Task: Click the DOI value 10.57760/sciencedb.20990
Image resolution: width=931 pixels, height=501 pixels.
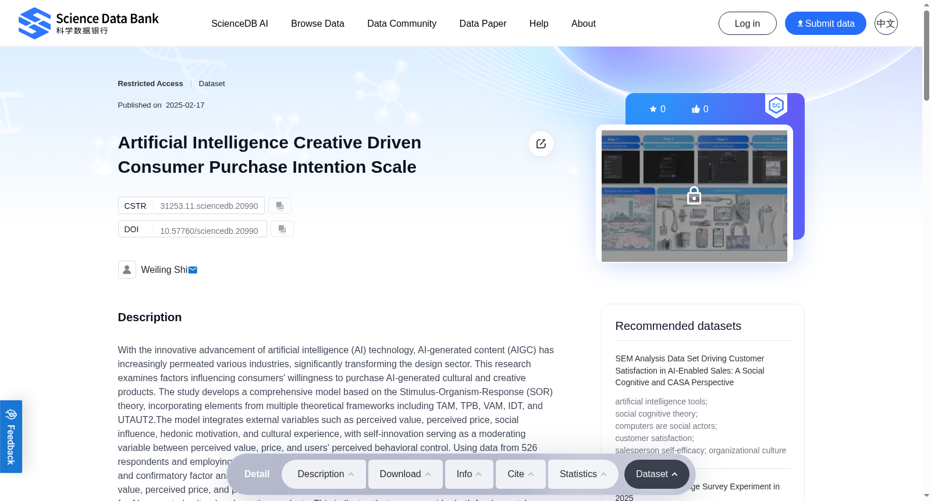Action: tap(209, 231)
